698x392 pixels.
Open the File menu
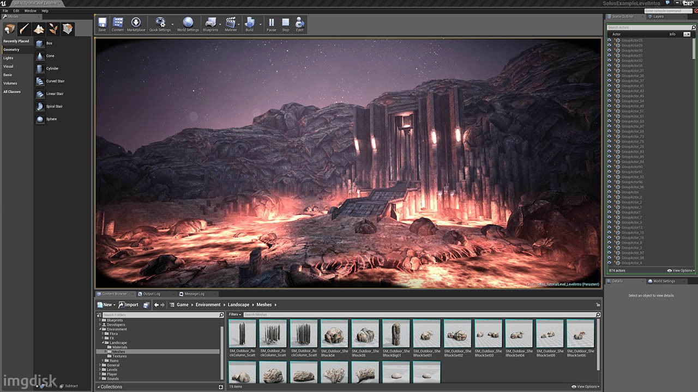tap(5, 11)
